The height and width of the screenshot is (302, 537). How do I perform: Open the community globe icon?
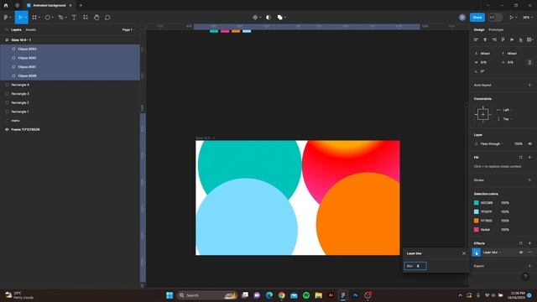[x=17, y=6]
